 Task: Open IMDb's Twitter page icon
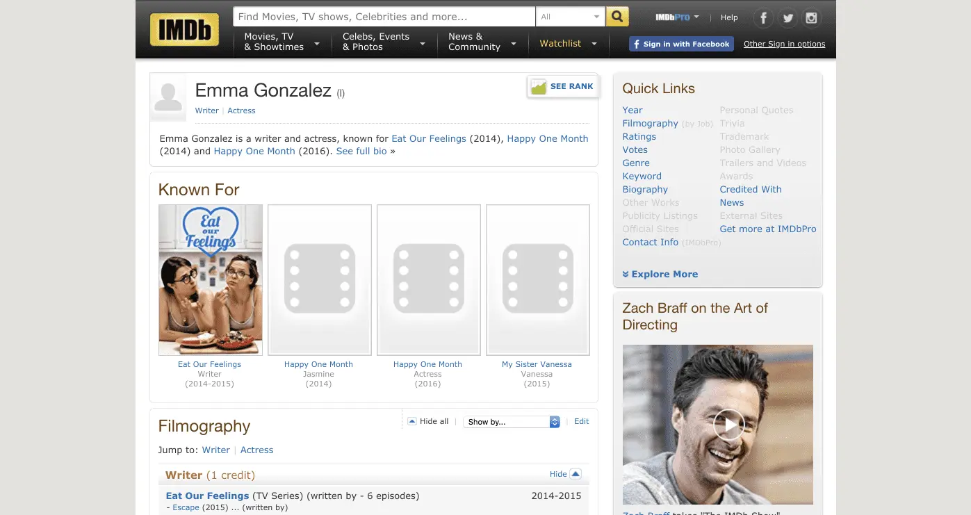click(788, 18)
